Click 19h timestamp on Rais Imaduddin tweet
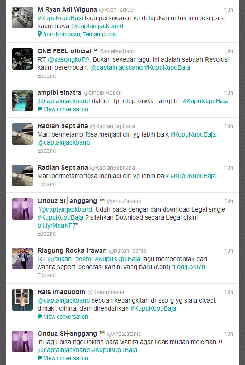245x365 pixels. (x=228, y=292)
